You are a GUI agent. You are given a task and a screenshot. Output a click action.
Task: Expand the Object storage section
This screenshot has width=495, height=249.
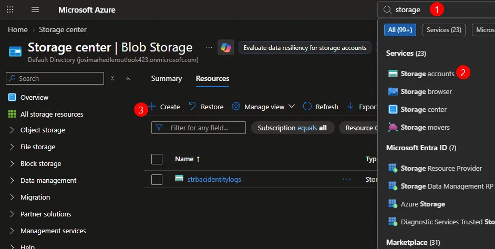pos(12,130)
